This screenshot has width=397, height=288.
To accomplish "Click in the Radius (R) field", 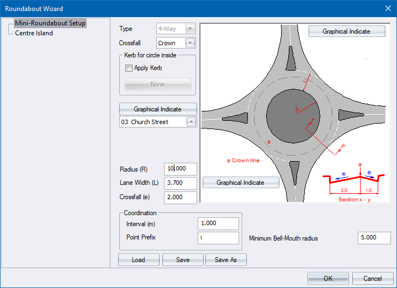I will (x=180, y=169).
